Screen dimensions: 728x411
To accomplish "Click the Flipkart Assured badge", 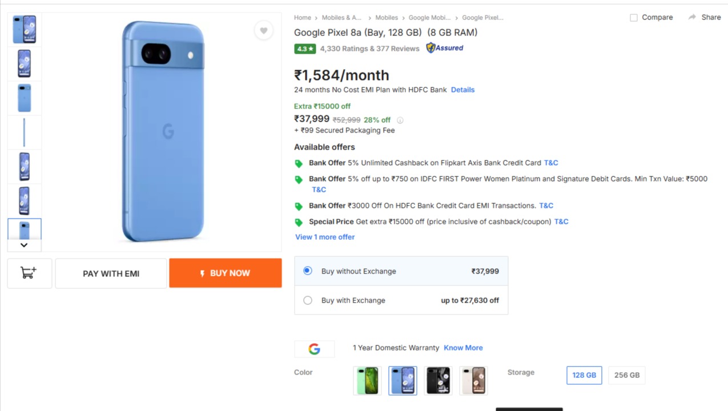I will (445, 48).
